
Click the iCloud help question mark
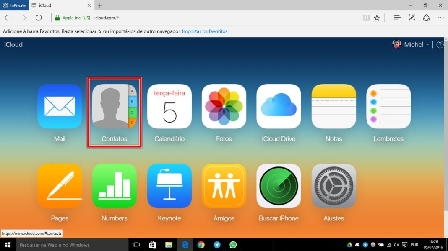(440, 44)
